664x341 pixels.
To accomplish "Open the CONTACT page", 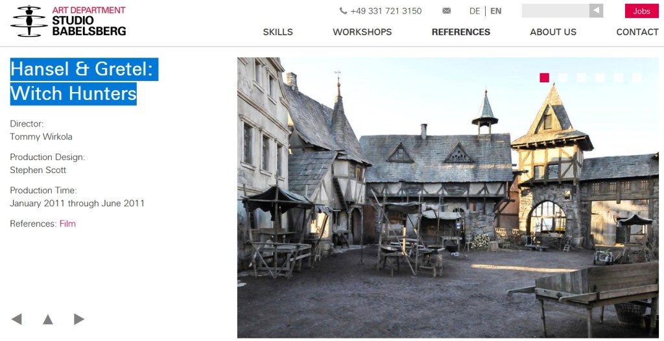I will pyautogui.click(x=637, y=32).
